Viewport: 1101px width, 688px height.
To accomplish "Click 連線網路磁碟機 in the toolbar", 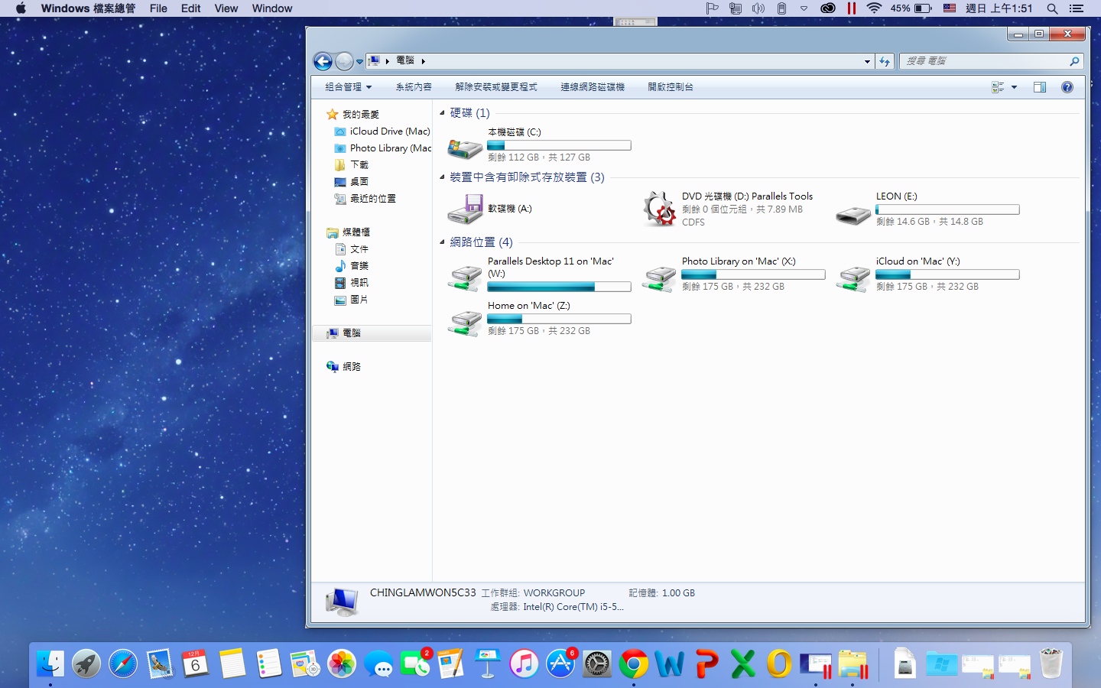I will click(593, 87).
